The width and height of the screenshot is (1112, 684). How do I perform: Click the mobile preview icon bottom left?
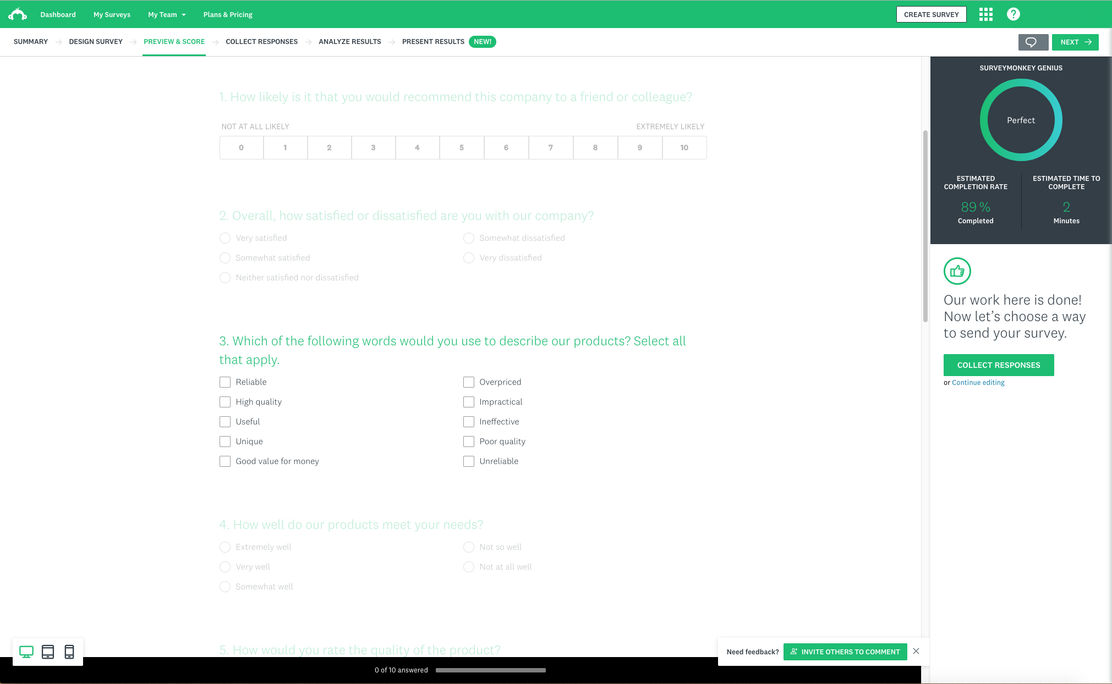pos(70,652)
